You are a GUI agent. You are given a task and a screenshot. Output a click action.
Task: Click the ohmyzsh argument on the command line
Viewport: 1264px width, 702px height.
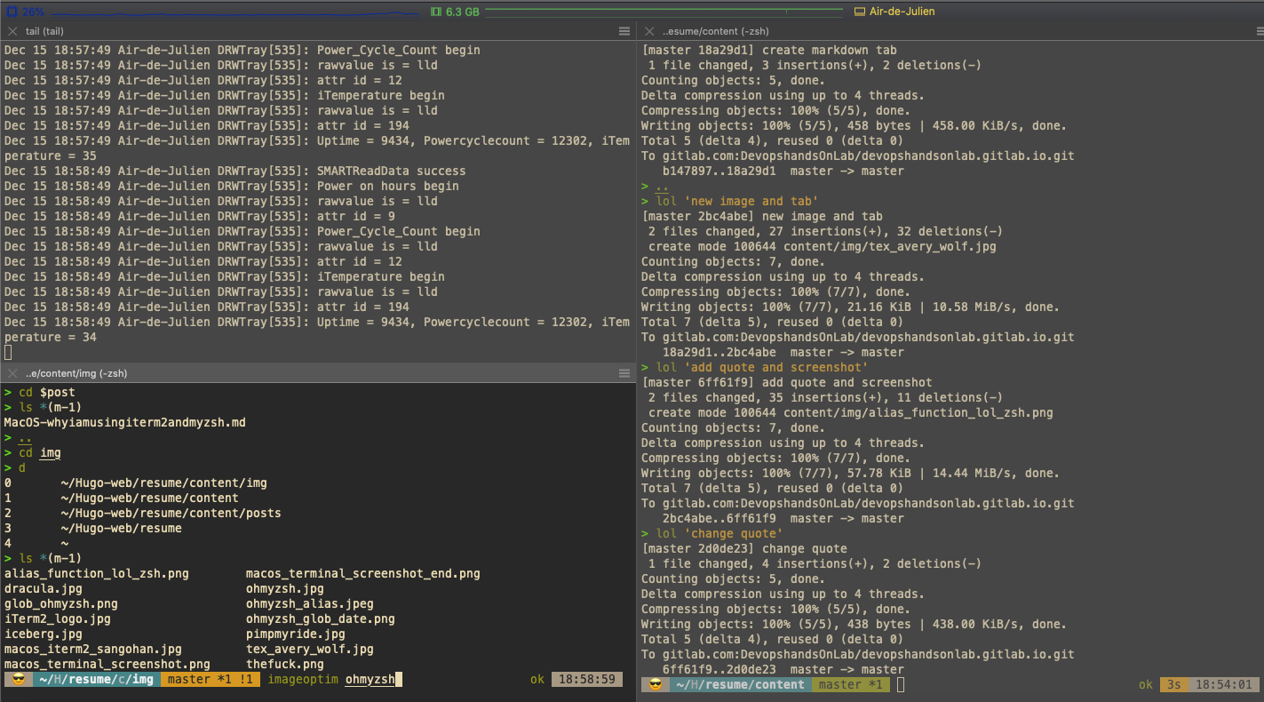coord(370,680)
